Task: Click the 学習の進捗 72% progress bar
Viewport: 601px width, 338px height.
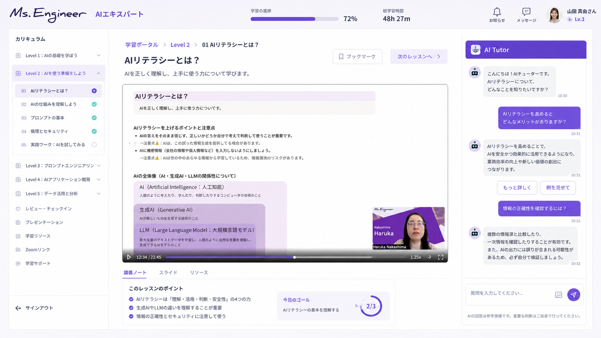Action: tap(294, 19)
